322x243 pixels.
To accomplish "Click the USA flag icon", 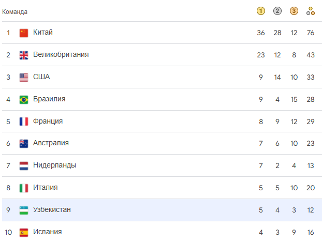I will [24, 78].
